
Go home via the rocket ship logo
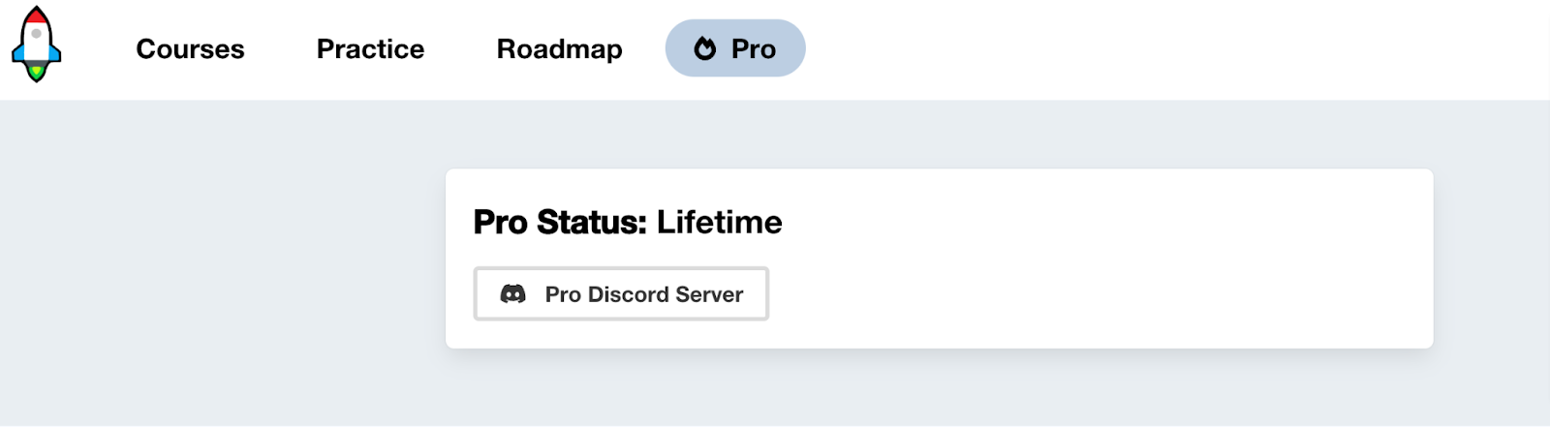[x=36, y=45]
